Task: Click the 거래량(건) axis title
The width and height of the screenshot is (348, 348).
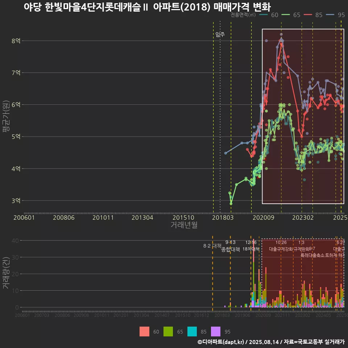Action: click(x=6, y=273)
